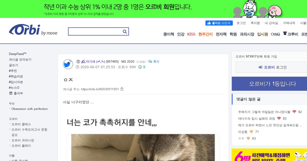Open the 인강 menu

[181, 34]
